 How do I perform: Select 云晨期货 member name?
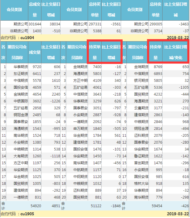(x=141, y=108)
